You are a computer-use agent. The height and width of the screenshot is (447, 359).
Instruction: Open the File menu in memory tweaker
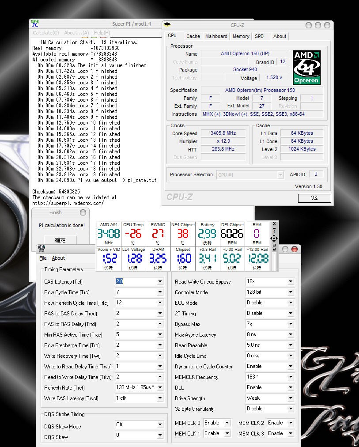[x=43, y=258]
